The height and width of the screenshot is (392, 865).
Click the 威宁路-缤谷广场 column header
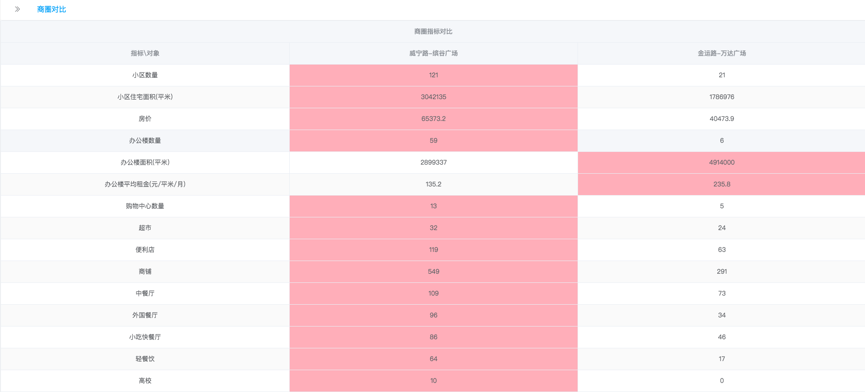pyautogui.click(x=433, y=53)
